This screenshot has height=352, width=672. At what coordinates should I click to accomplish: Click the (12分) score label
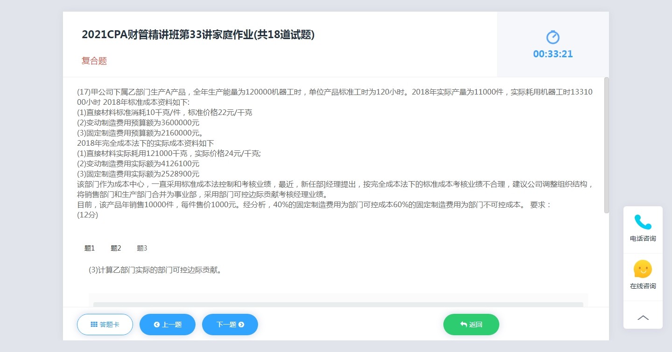pyautogui.click(x=88, y=215)
